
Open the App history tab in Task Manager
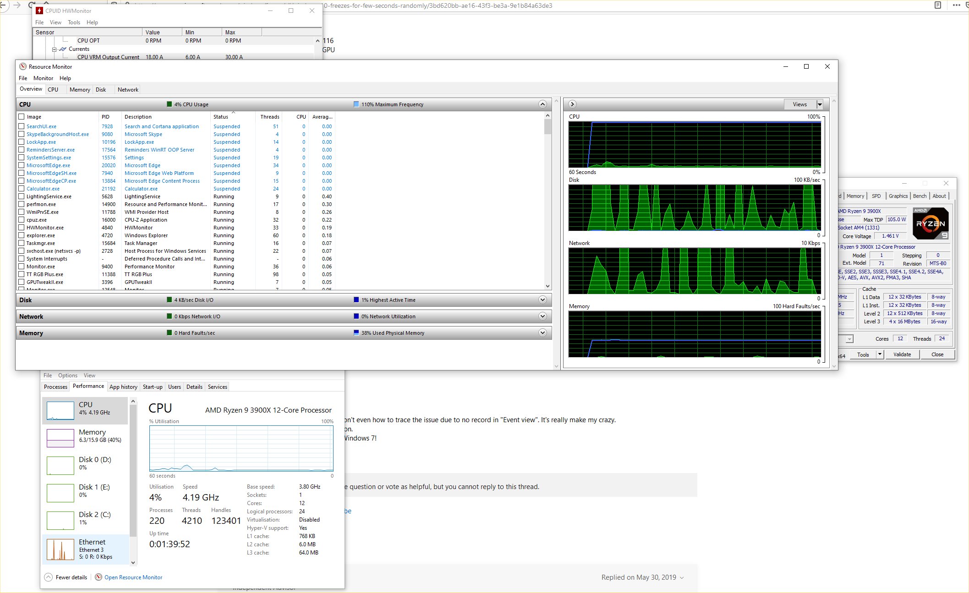pos(123,387)
